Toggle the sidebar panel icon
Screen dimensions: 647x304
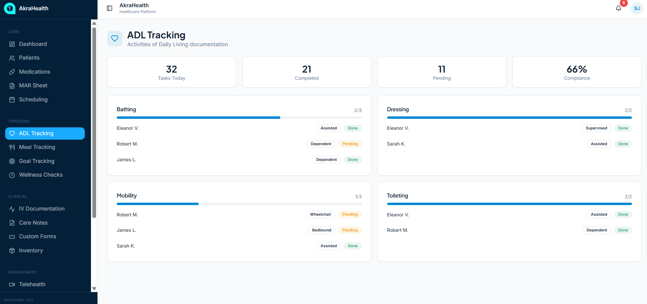pyautogui.click(x=109, y=8)
